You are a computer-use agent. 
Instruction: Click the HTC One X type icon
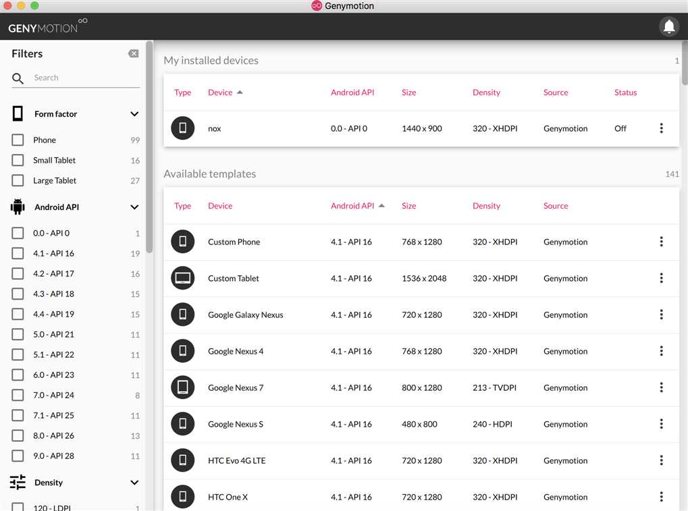coord(182,497)
